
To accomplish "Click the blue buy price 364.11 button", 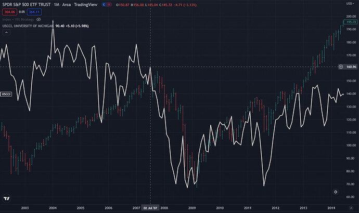I will tap(34, 12).
